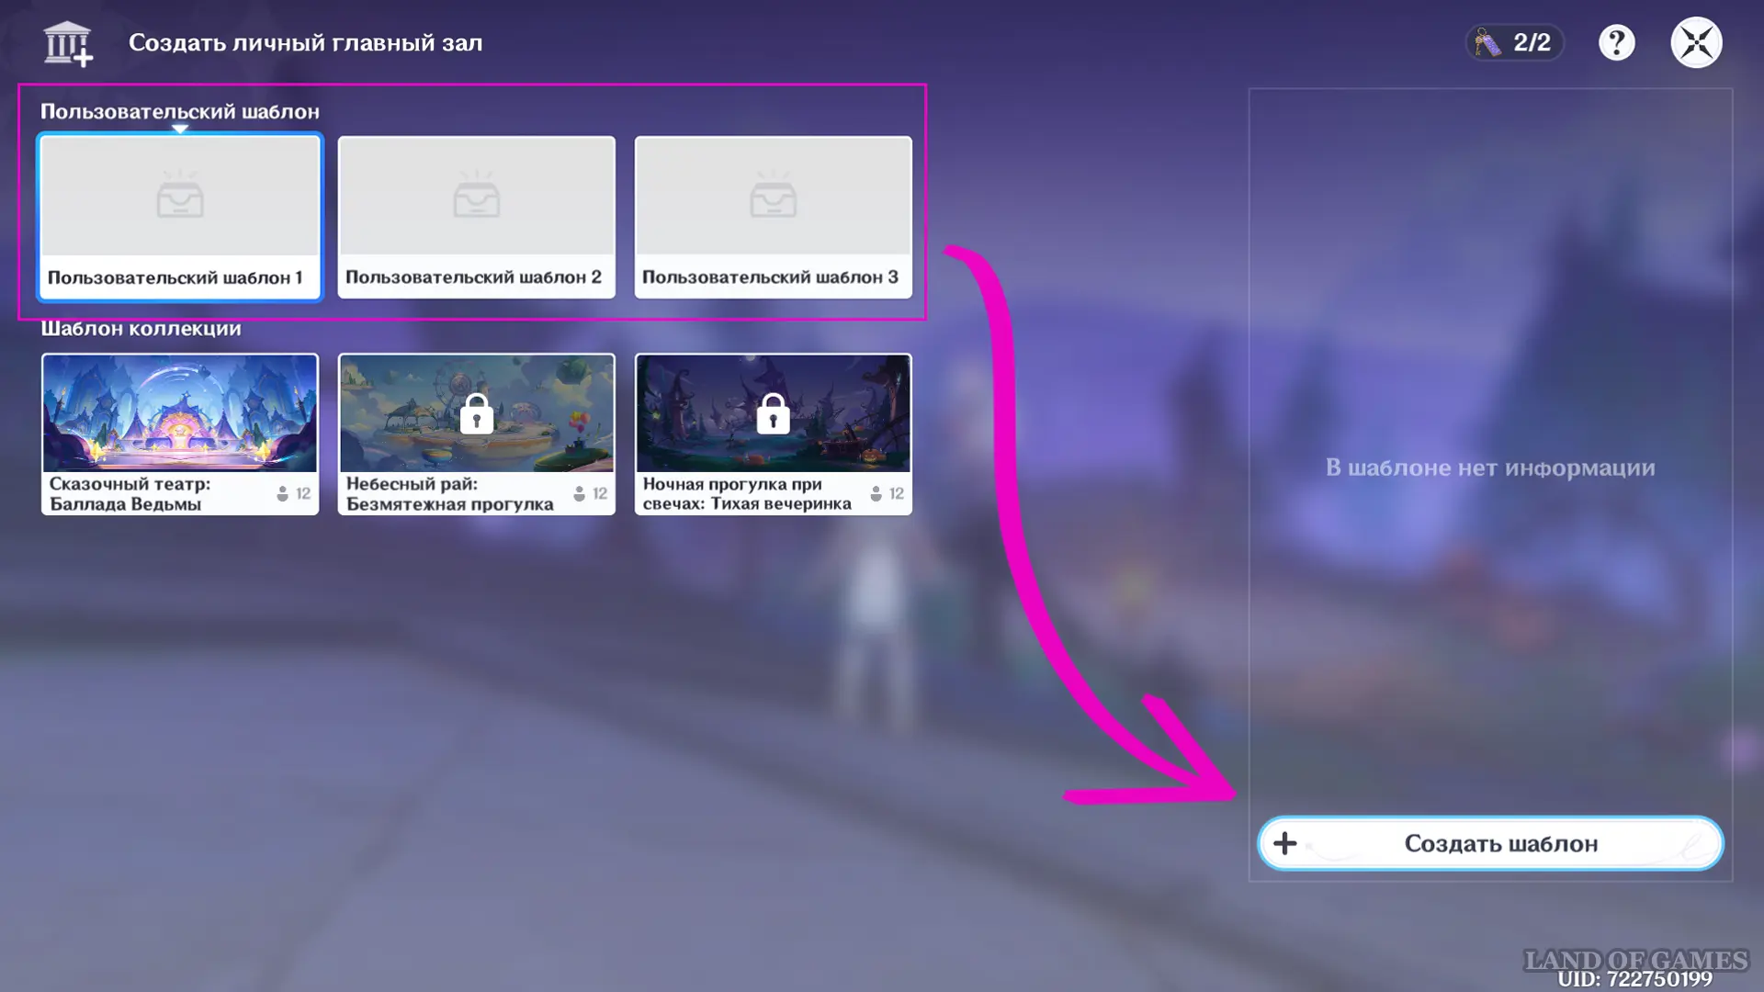This screenshot has width=1764, height=992.
Task: Click Небесный рай: Безмятежная прогулка title
Action: [x=450, y=493]
